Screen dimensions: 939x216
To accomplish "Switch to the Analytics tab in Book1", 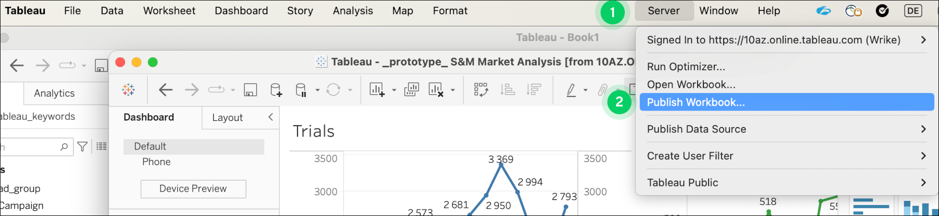I will 54,93.
